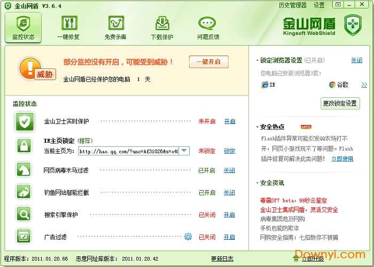Expand the homepage URL dropdown arrow
This screenshot has height=267, width=374.
(x=184, y=151)
